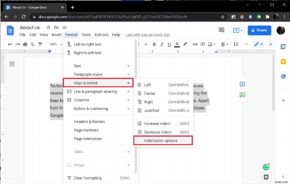
Task: Click Last edit was seconds ago link
Action: click(148, 35)
